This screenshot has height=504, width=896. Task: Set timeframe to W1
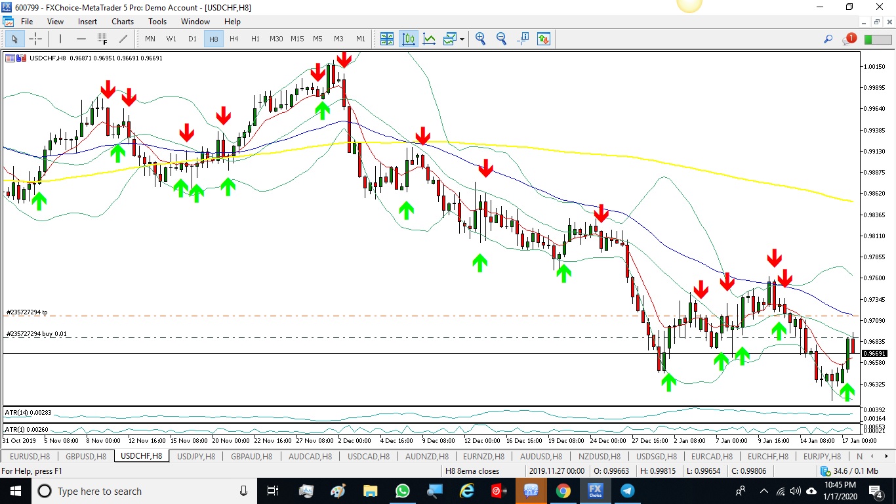pos(171,39)
